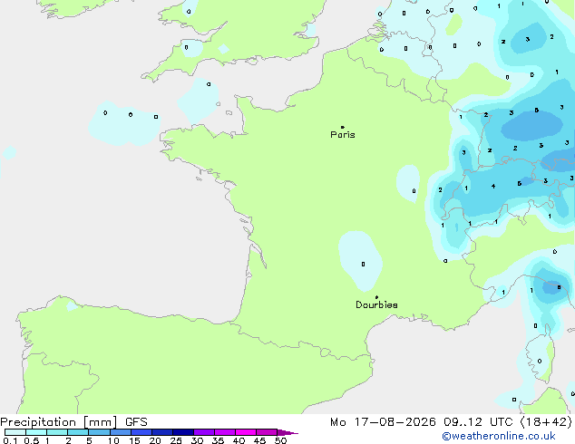Click the '35' legend scale value
The width and height of the screenshot is (575, 444).
pyautogui.click(x=218, y=440)
